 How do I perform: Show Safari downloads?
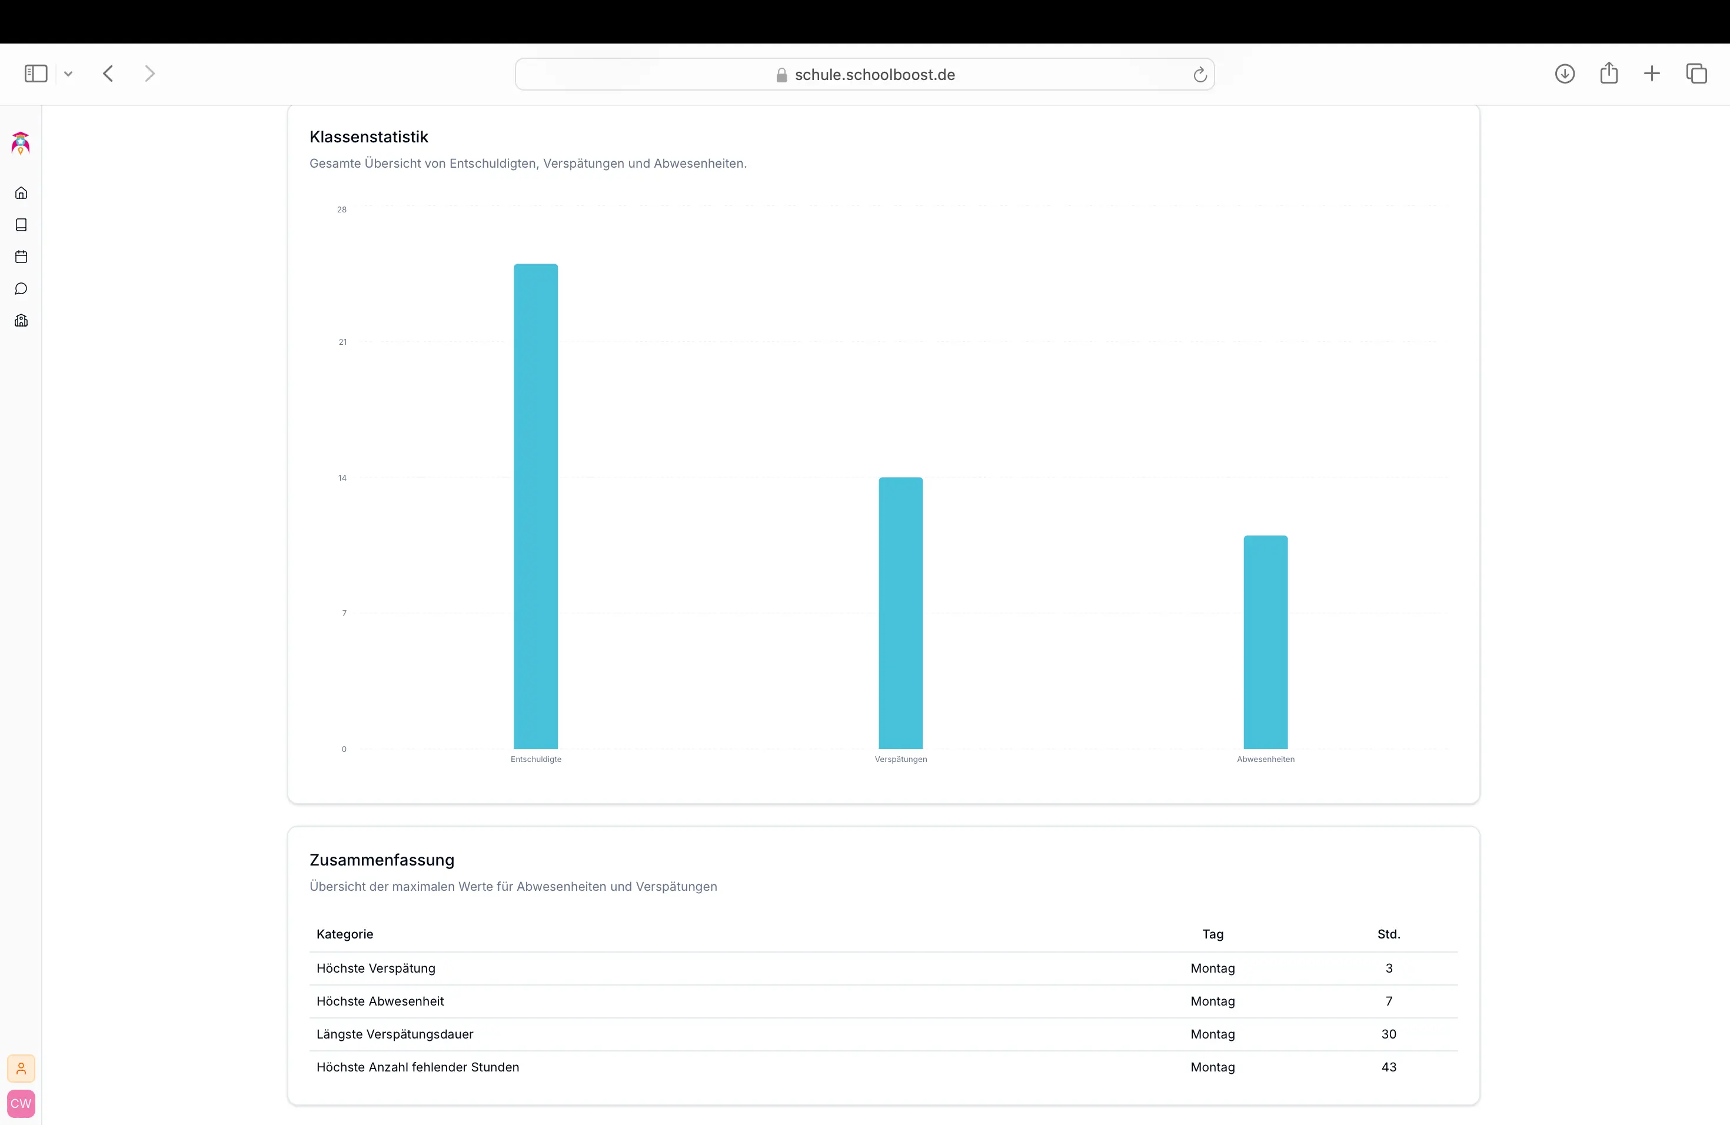pos(1564,74)
